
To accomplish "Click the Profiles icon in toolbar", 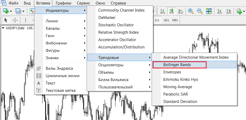I will point(18,11).
